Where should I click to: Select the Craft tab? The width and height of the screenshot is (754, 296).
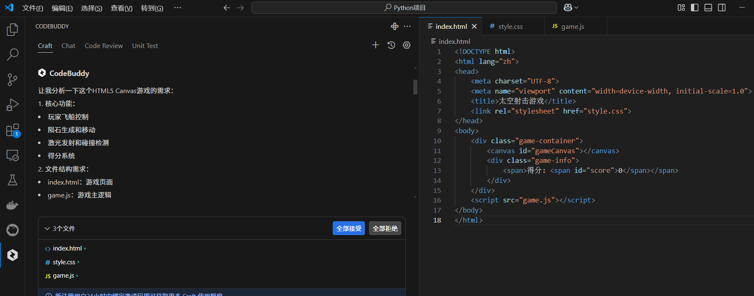point(45,46)
